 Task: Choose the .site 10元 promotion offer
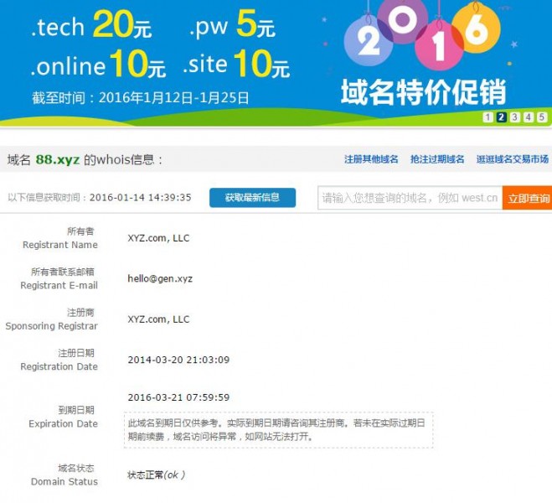point(236,65)
